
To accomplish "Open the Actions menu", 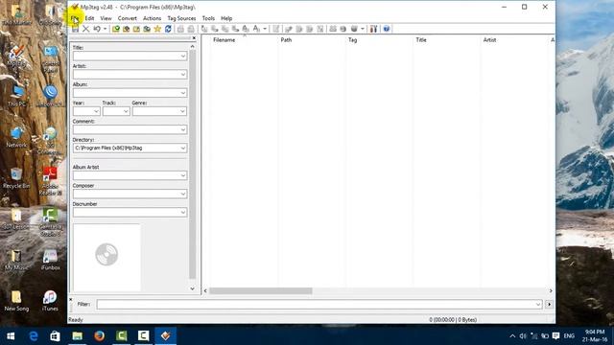I will click(152, 18).
